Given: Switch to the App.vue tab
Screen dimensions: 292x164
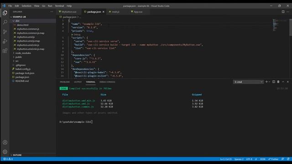Looking at the screenshot, I should pyautogui.click(x=138, y=12).
